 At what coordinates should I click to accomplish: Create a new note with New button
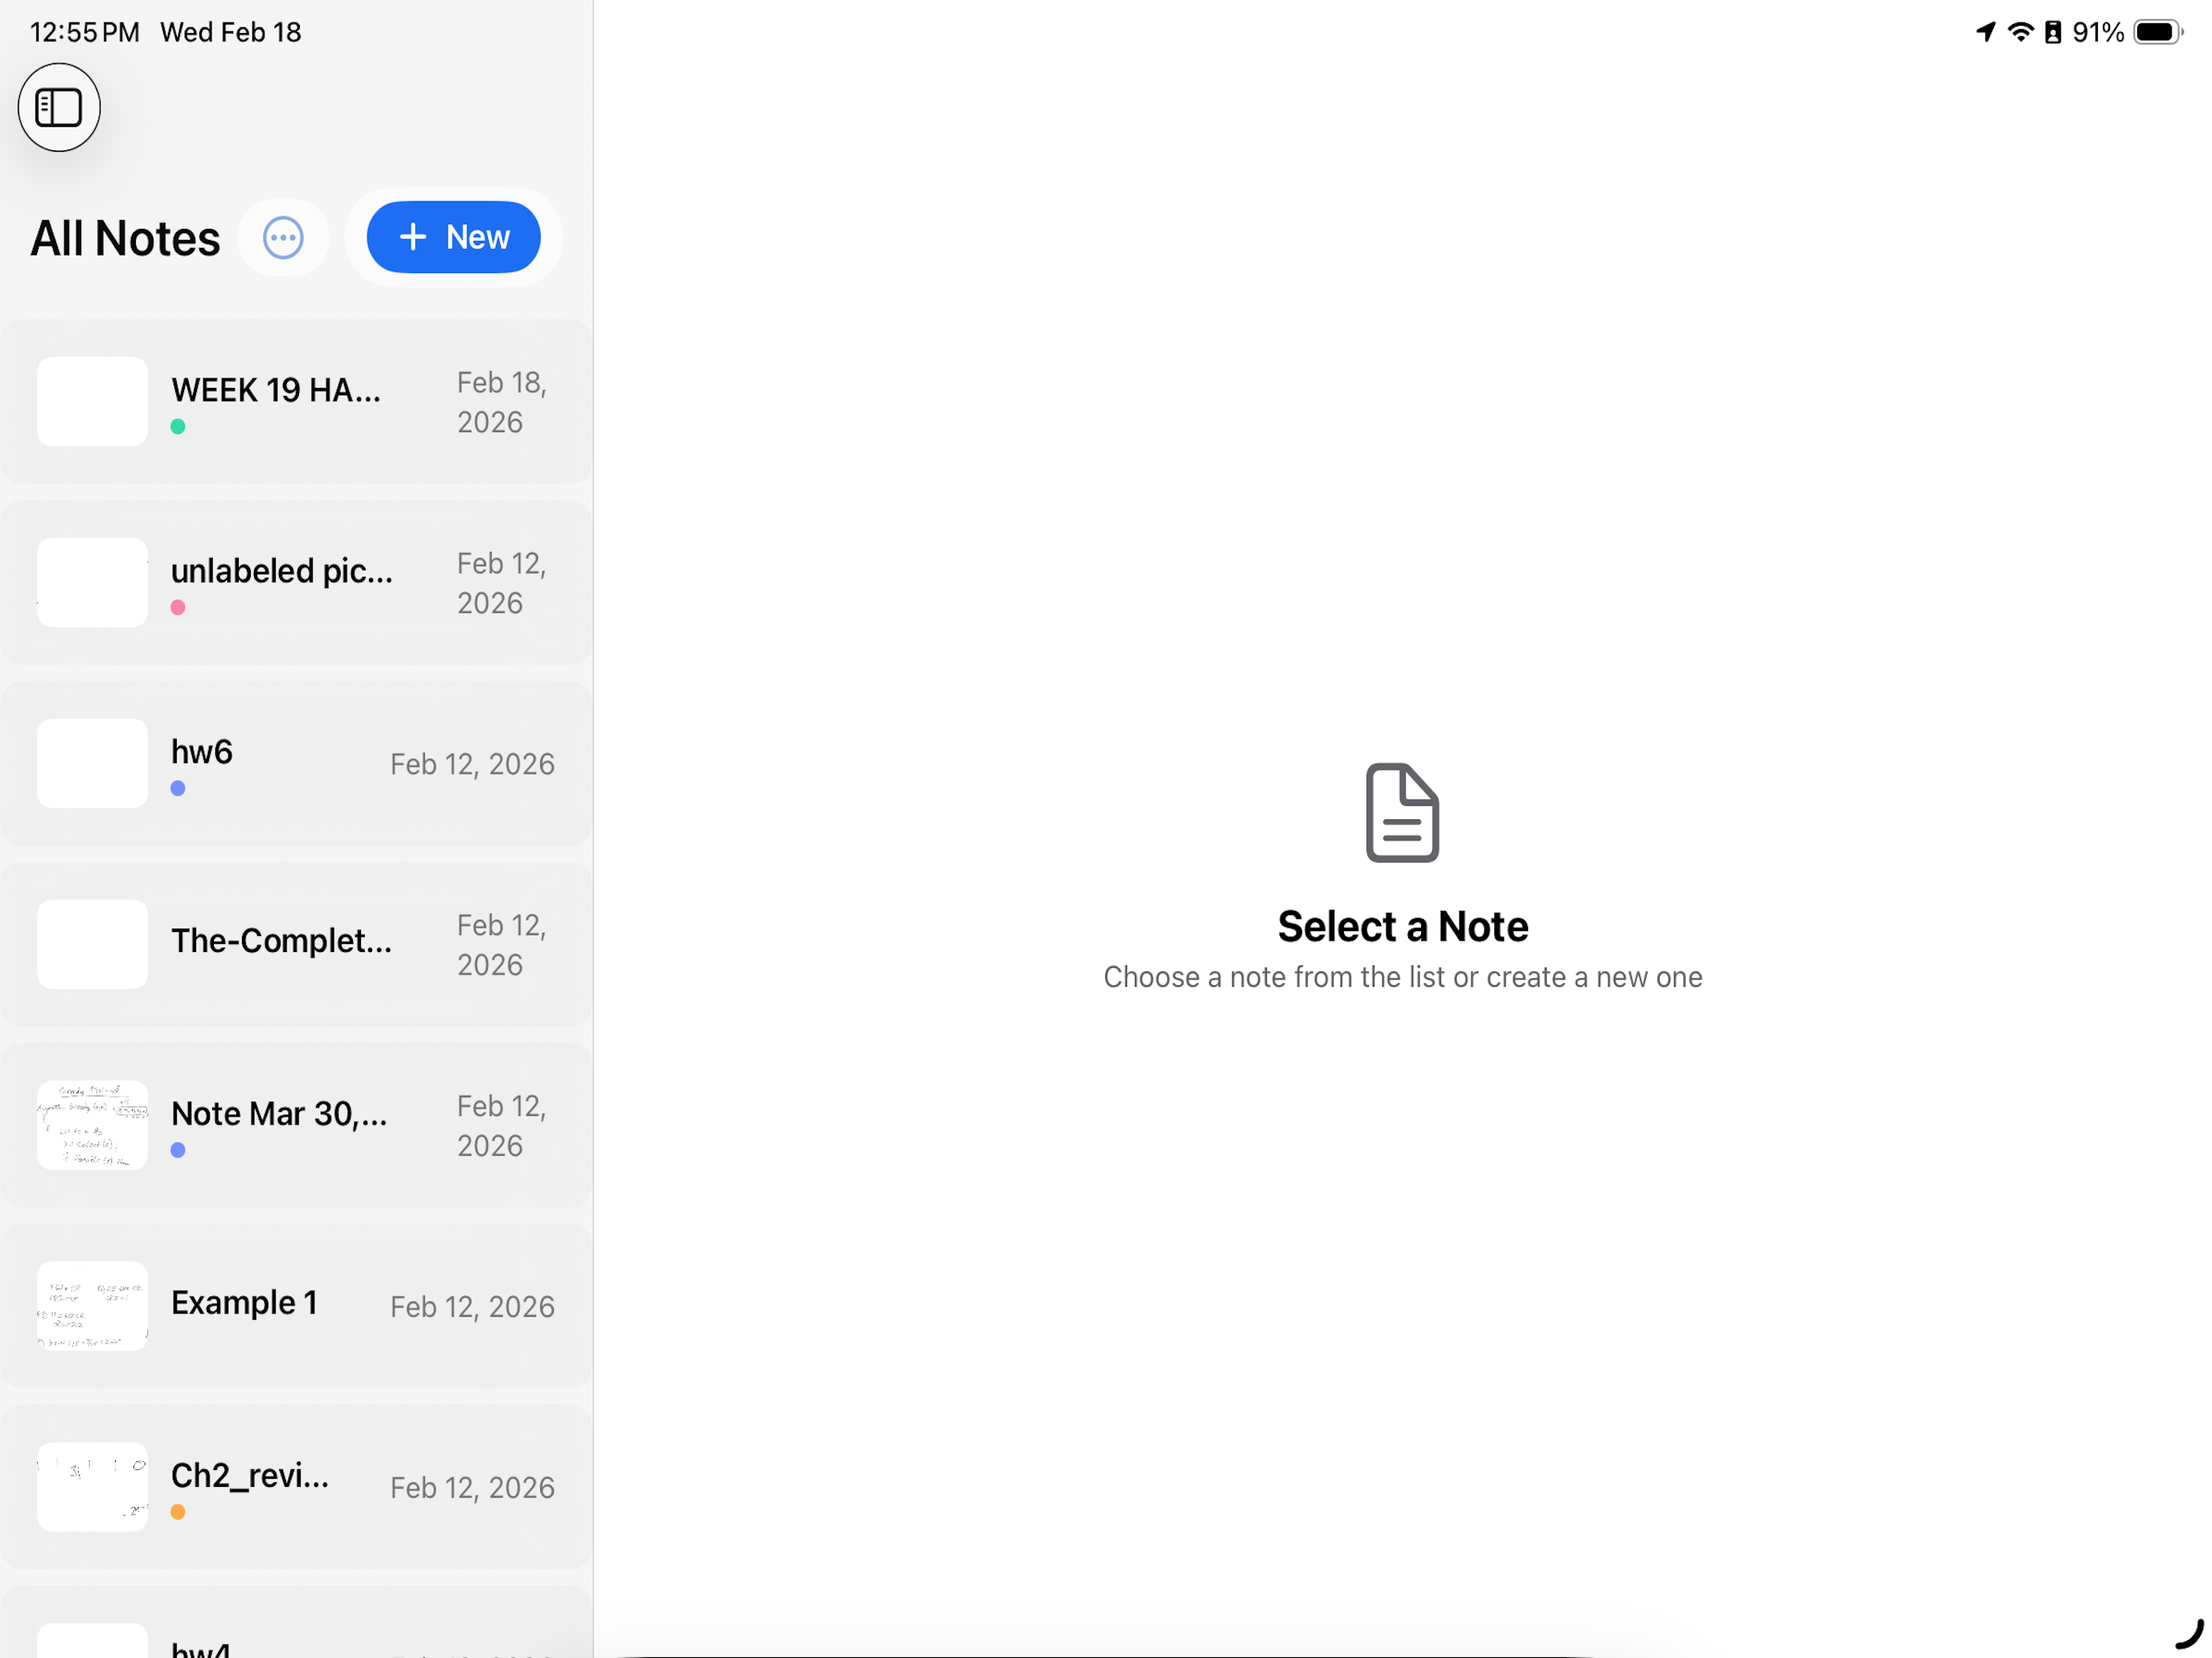(x=454, y=237)
